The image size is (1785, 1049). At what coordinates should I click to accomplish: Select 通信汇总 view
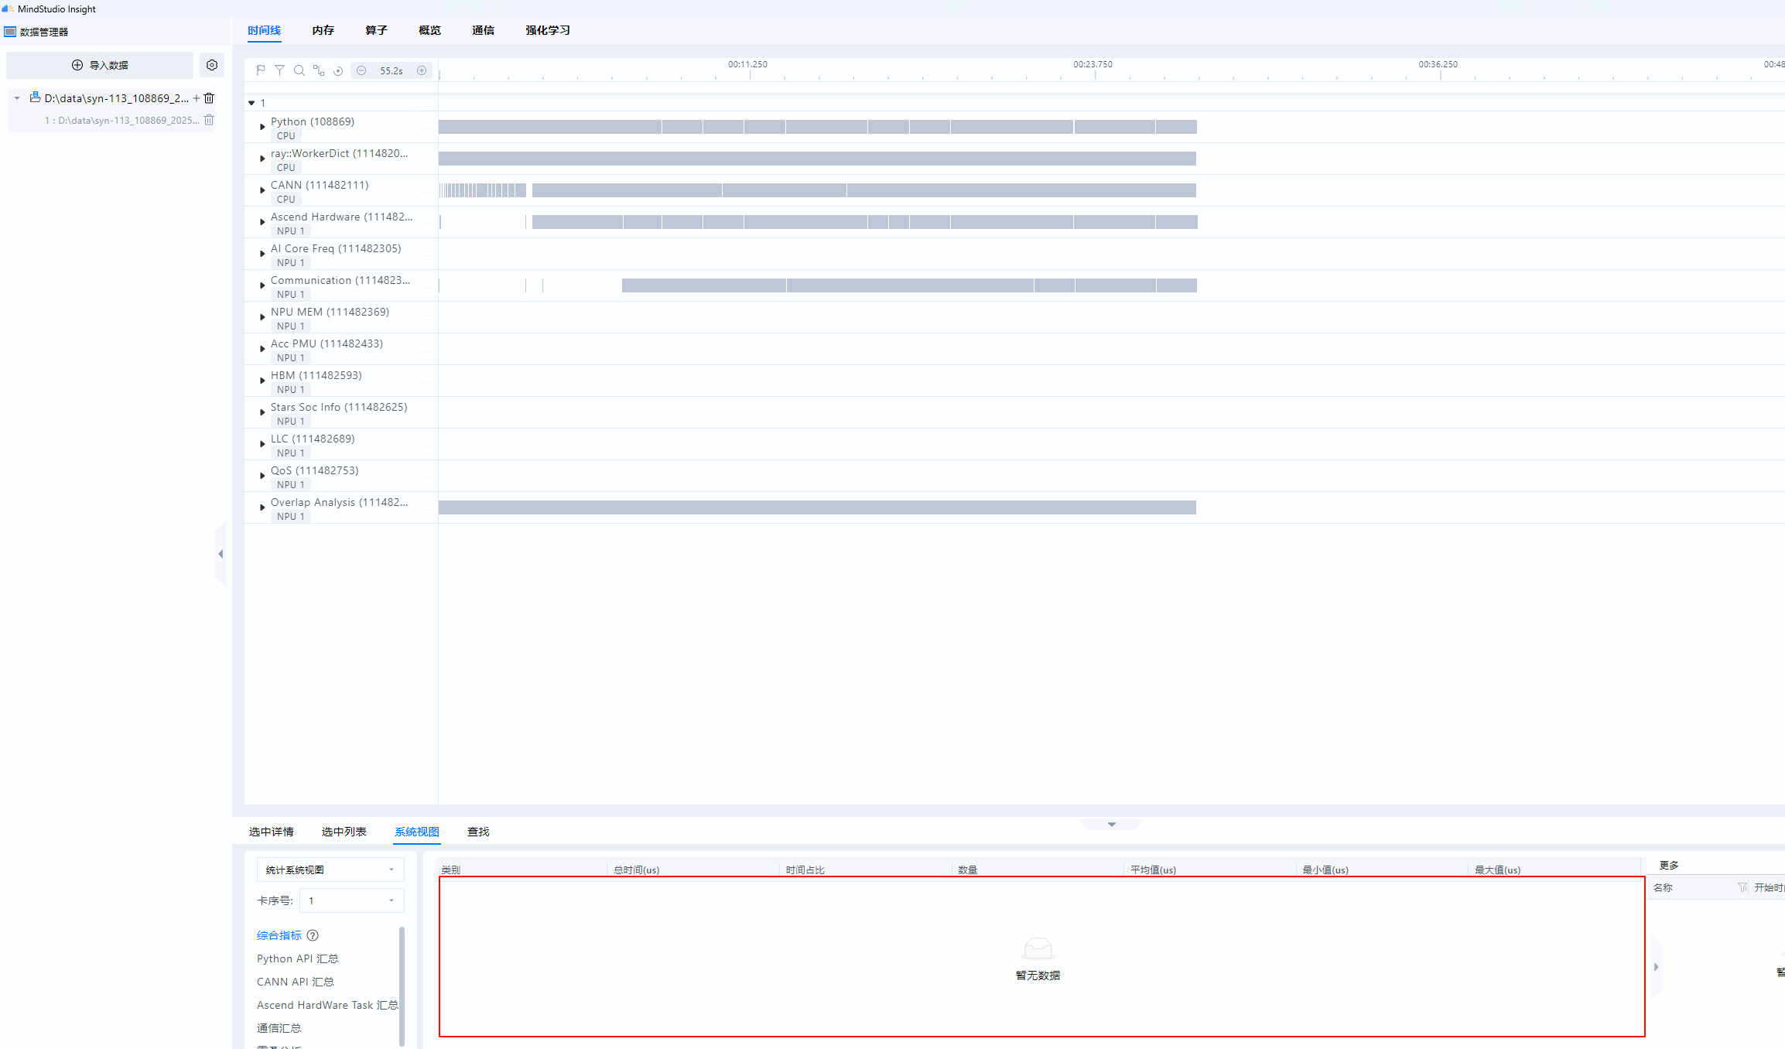(279, 1028)
